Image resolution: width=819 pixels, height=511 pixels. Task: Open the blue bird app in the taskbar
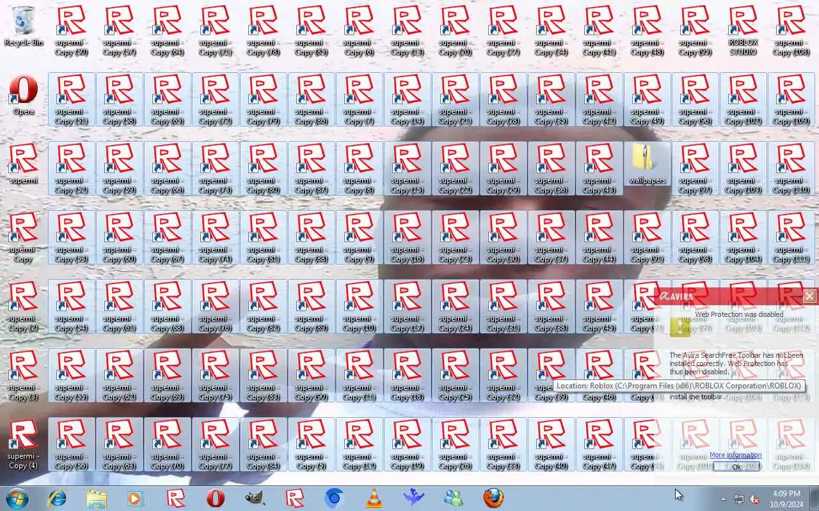[x=413, y=498]
